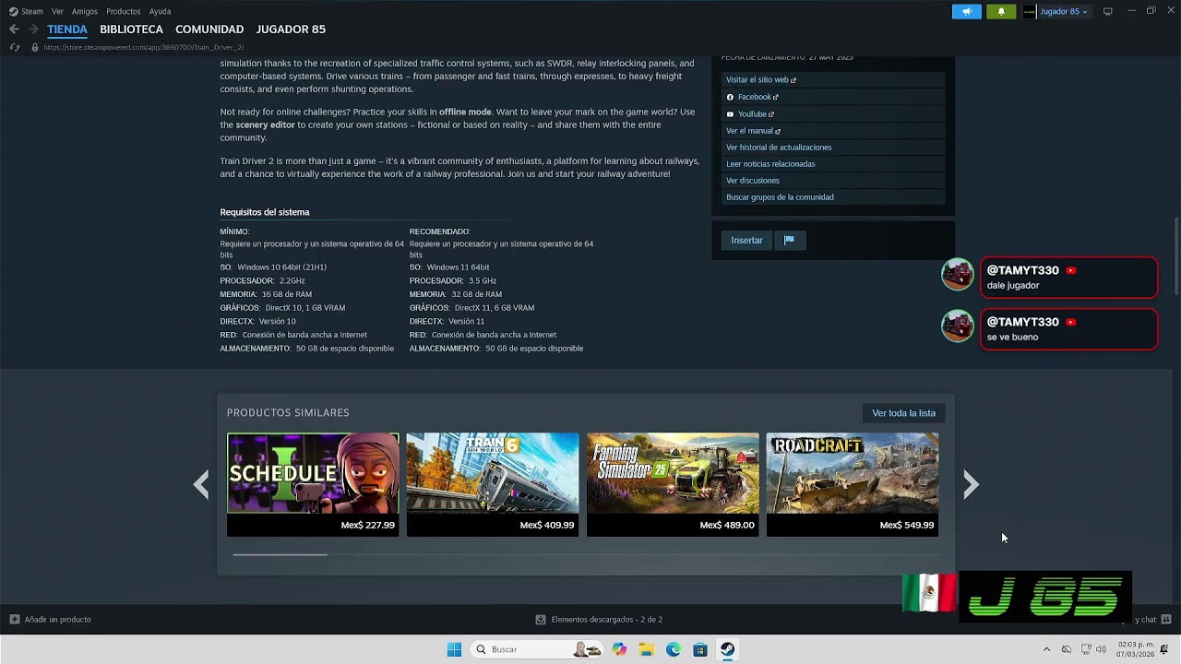Open the RoadCraft game card
This screenshot has width=1181, height=664.
(x=853, y=484)
